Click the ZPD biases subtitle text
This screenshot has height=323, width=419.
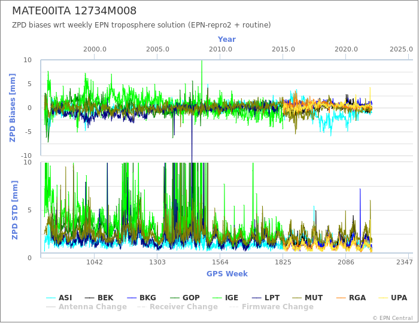point(141,25)
